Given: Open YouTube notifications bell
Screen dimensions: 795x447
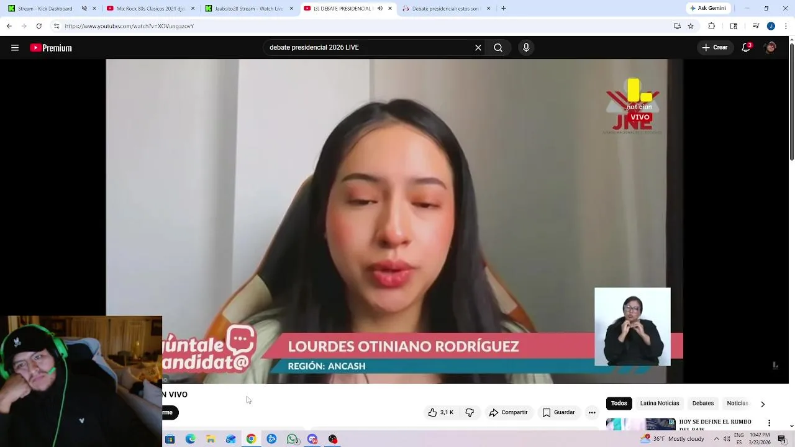Looking at the screenshot, I should pyautogui.click(x=746, y=48).
